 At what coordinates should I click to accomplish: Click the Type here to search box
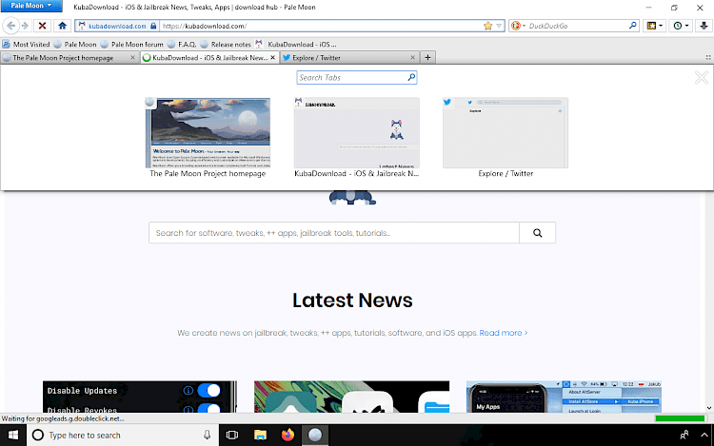(x=123, y=436)
